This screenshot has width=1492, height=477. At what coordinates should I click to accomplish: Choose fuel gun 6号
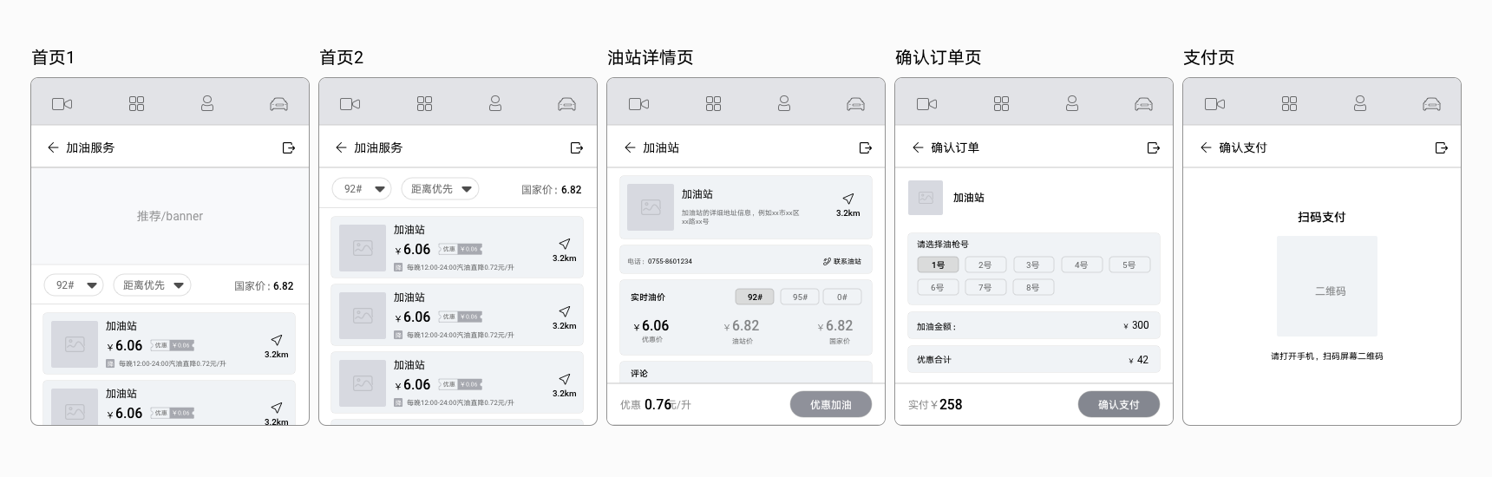(938, 287)
